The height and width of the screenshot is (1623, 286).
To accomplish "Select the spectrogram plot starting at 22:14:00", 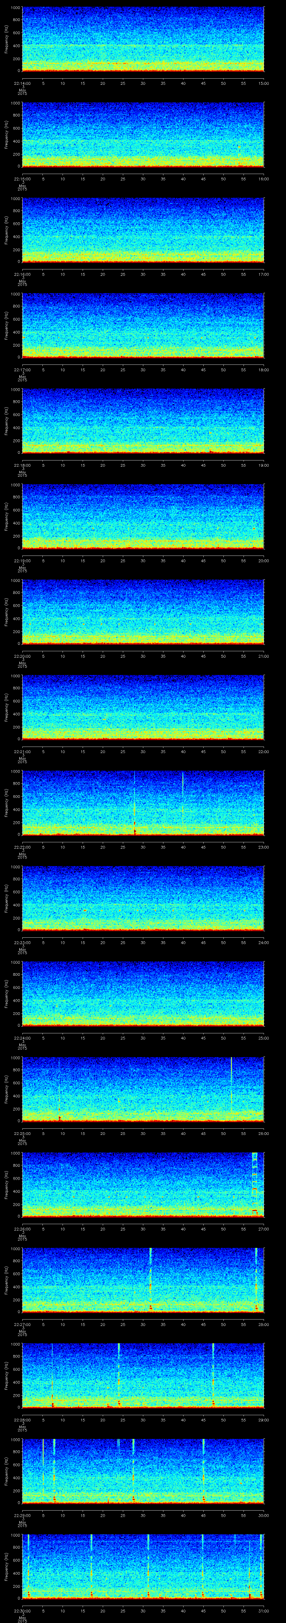I will pos(143,39).
